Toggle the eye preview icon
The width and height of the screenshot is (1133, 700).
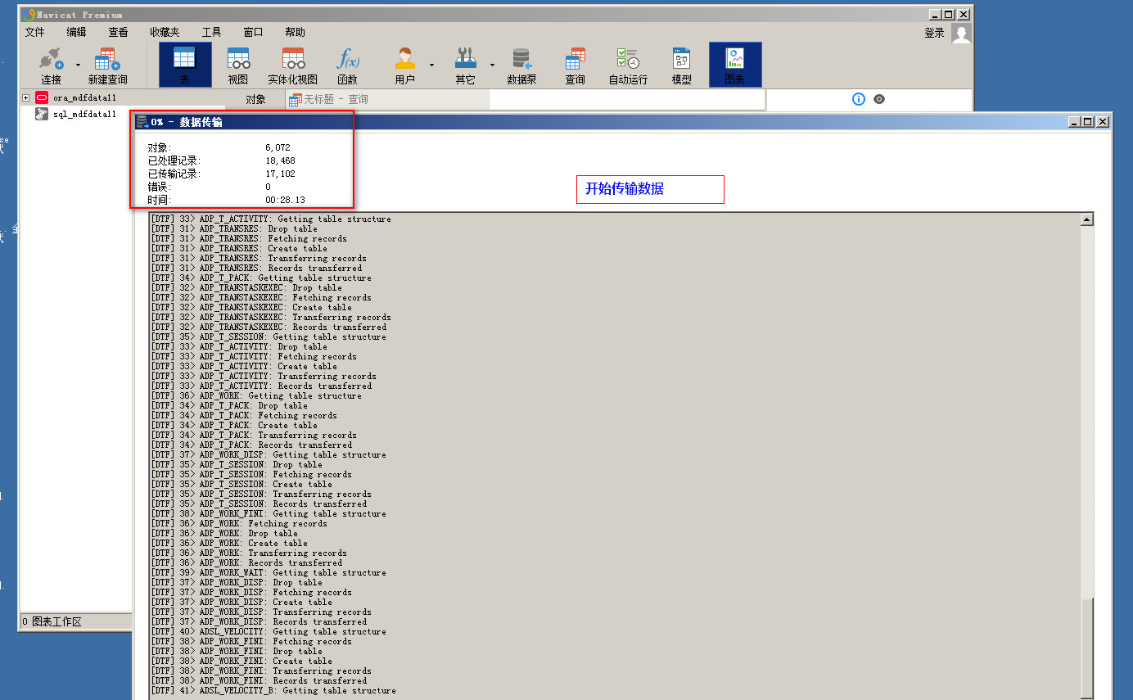pos(879,99)
